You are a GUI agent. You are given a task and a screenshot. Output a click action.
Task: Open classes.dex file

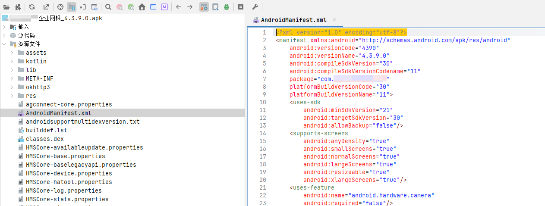pyautogui.click(x=44, y=139)
